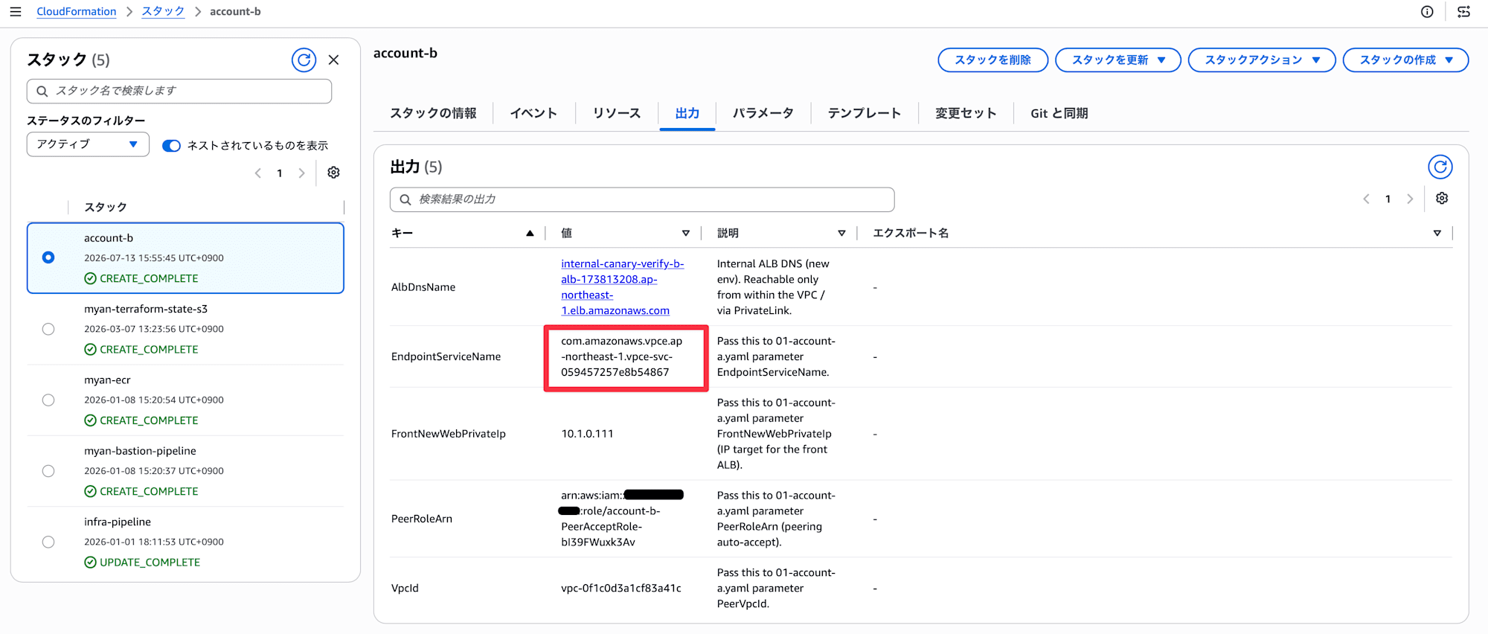Click the search icon in outputs search box
Viewport: 1488px width, 634px height.
pyautogui.click(x=405, y=199)
